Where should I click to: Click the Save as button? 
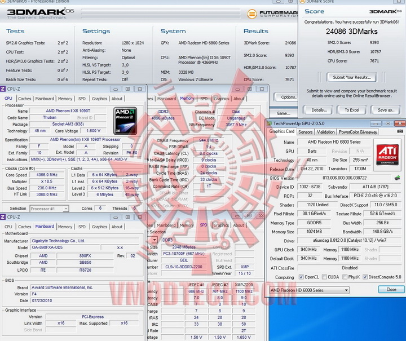(x=386, y=110)
